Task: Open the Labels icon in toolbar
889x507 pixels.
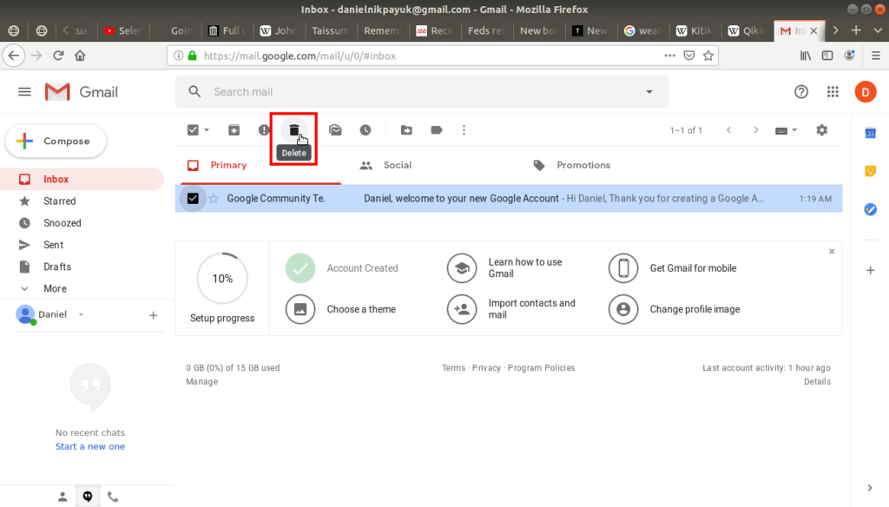Action: pyautogui.click(x=437, y=130)
